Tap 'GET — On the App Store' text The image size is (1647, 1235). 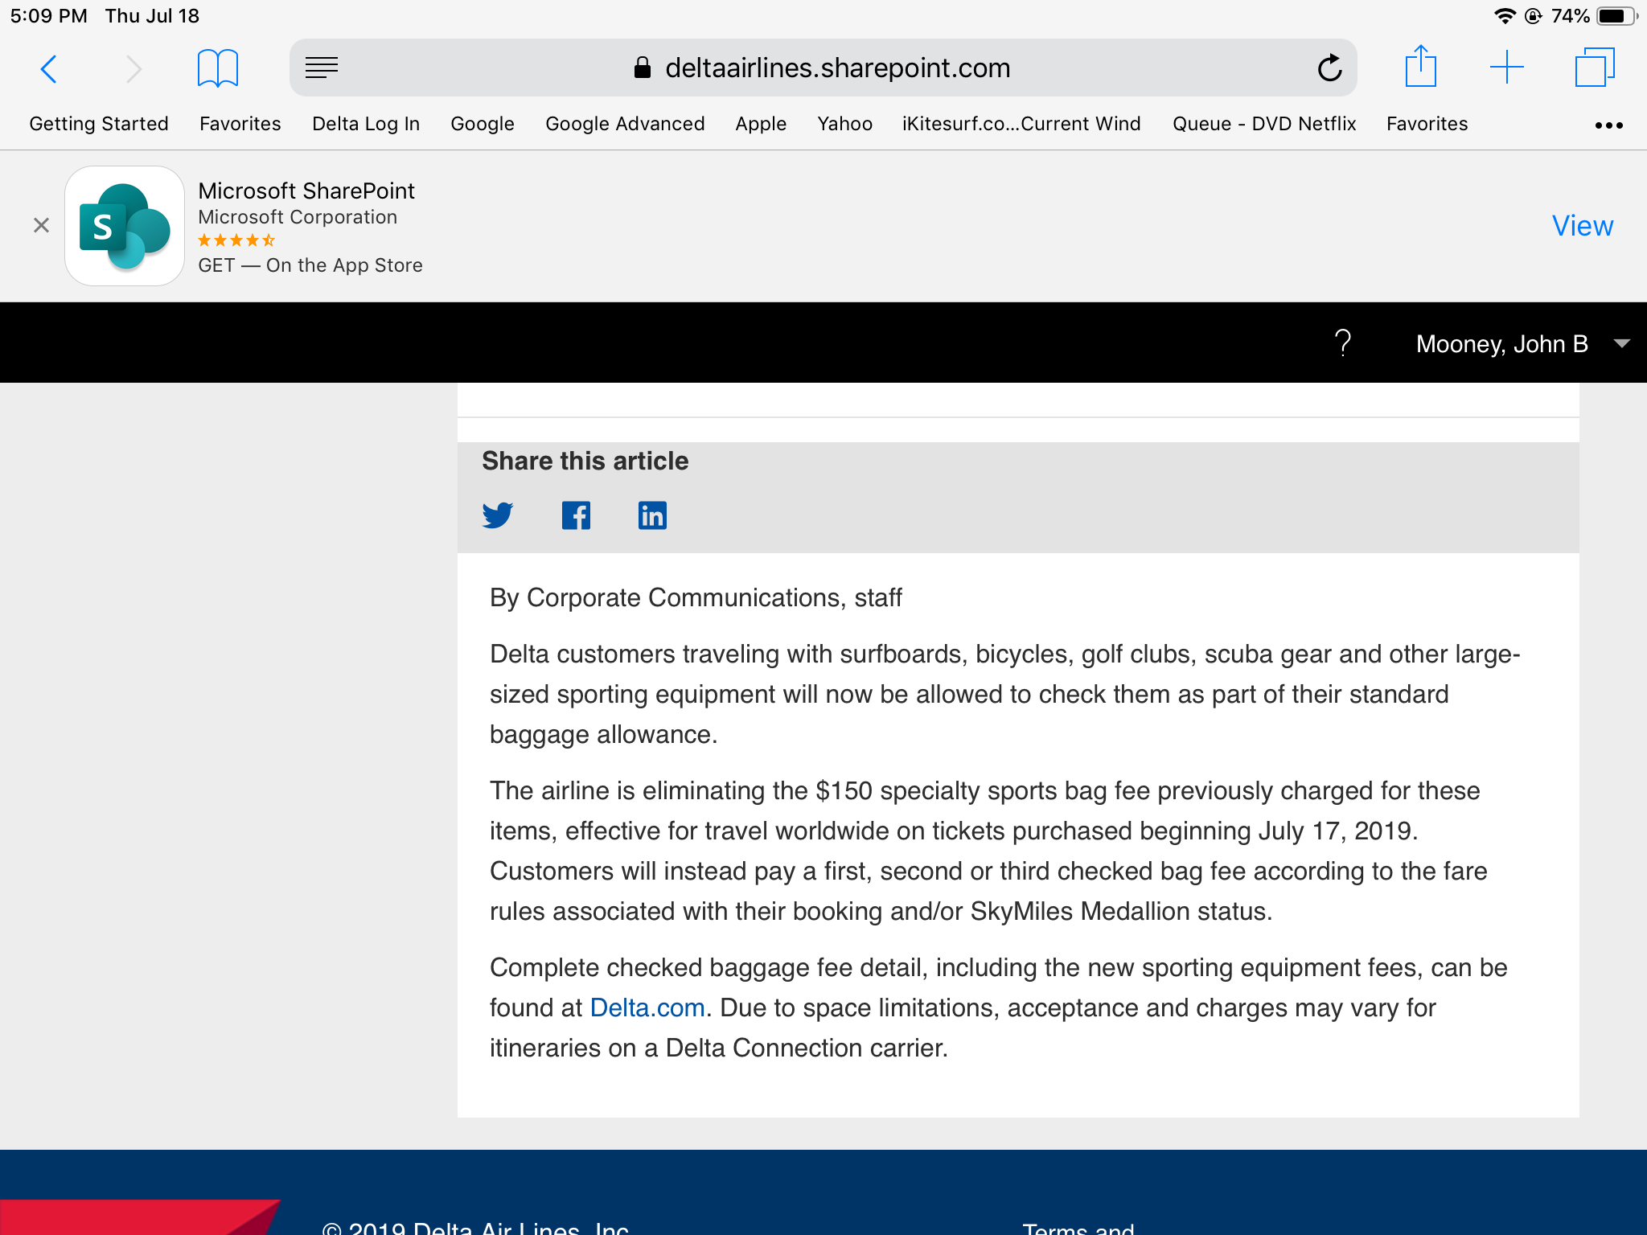coord(310,265)
